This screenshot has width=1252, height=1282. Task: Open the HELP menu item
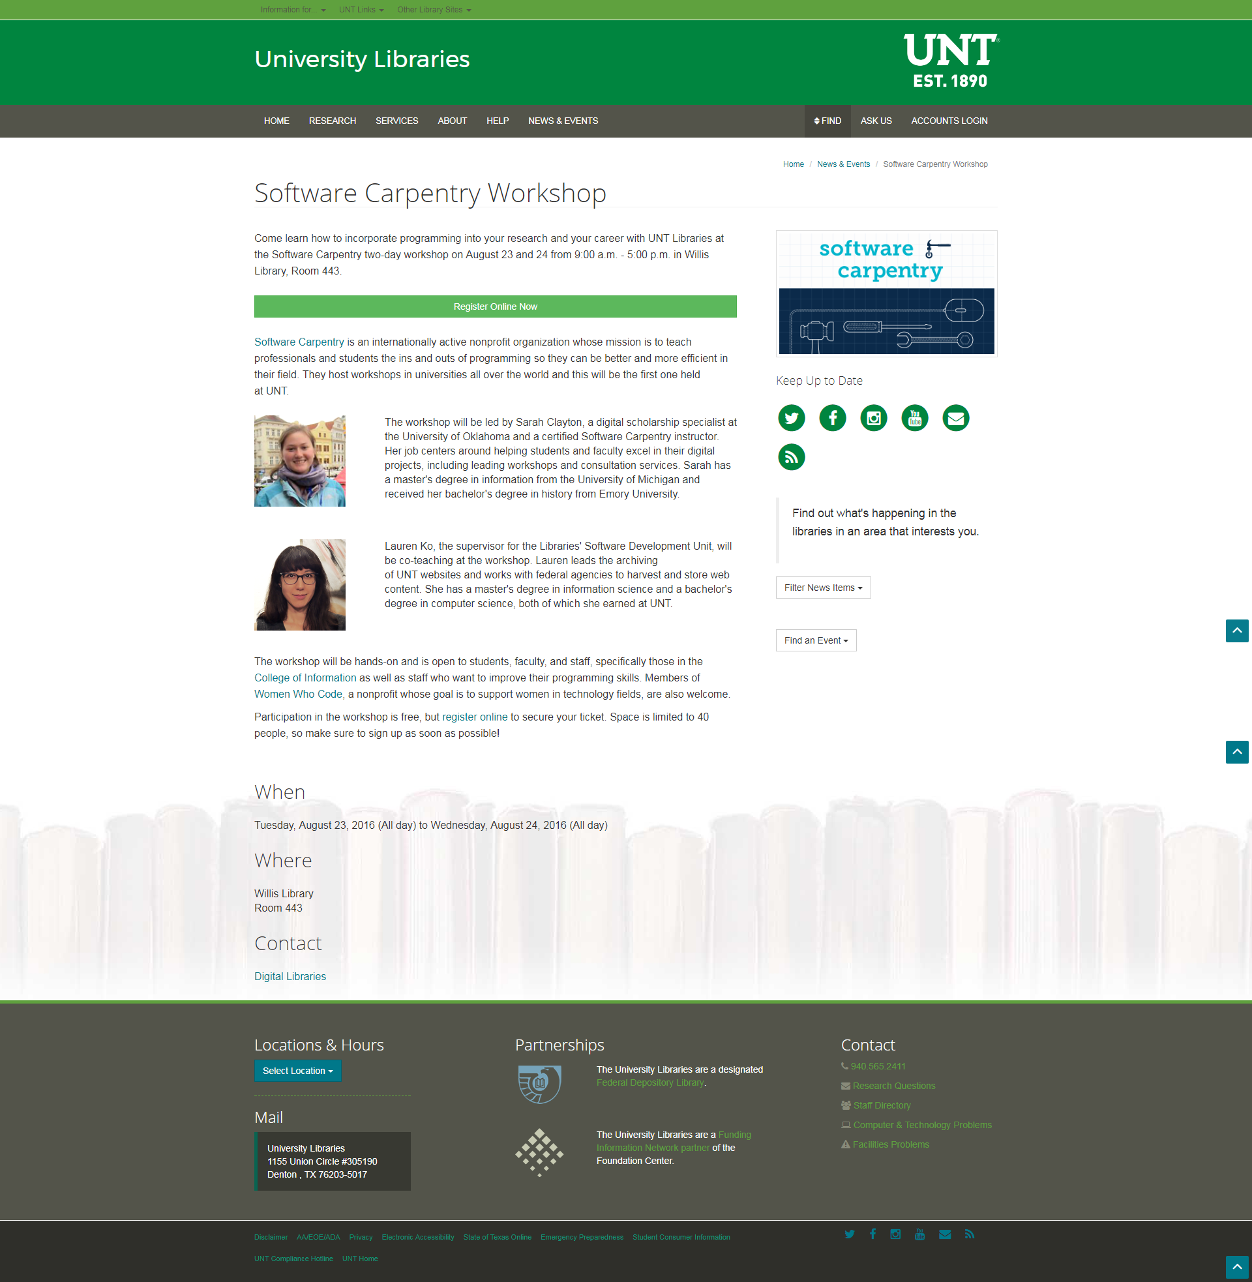click(x=497, y=121)
